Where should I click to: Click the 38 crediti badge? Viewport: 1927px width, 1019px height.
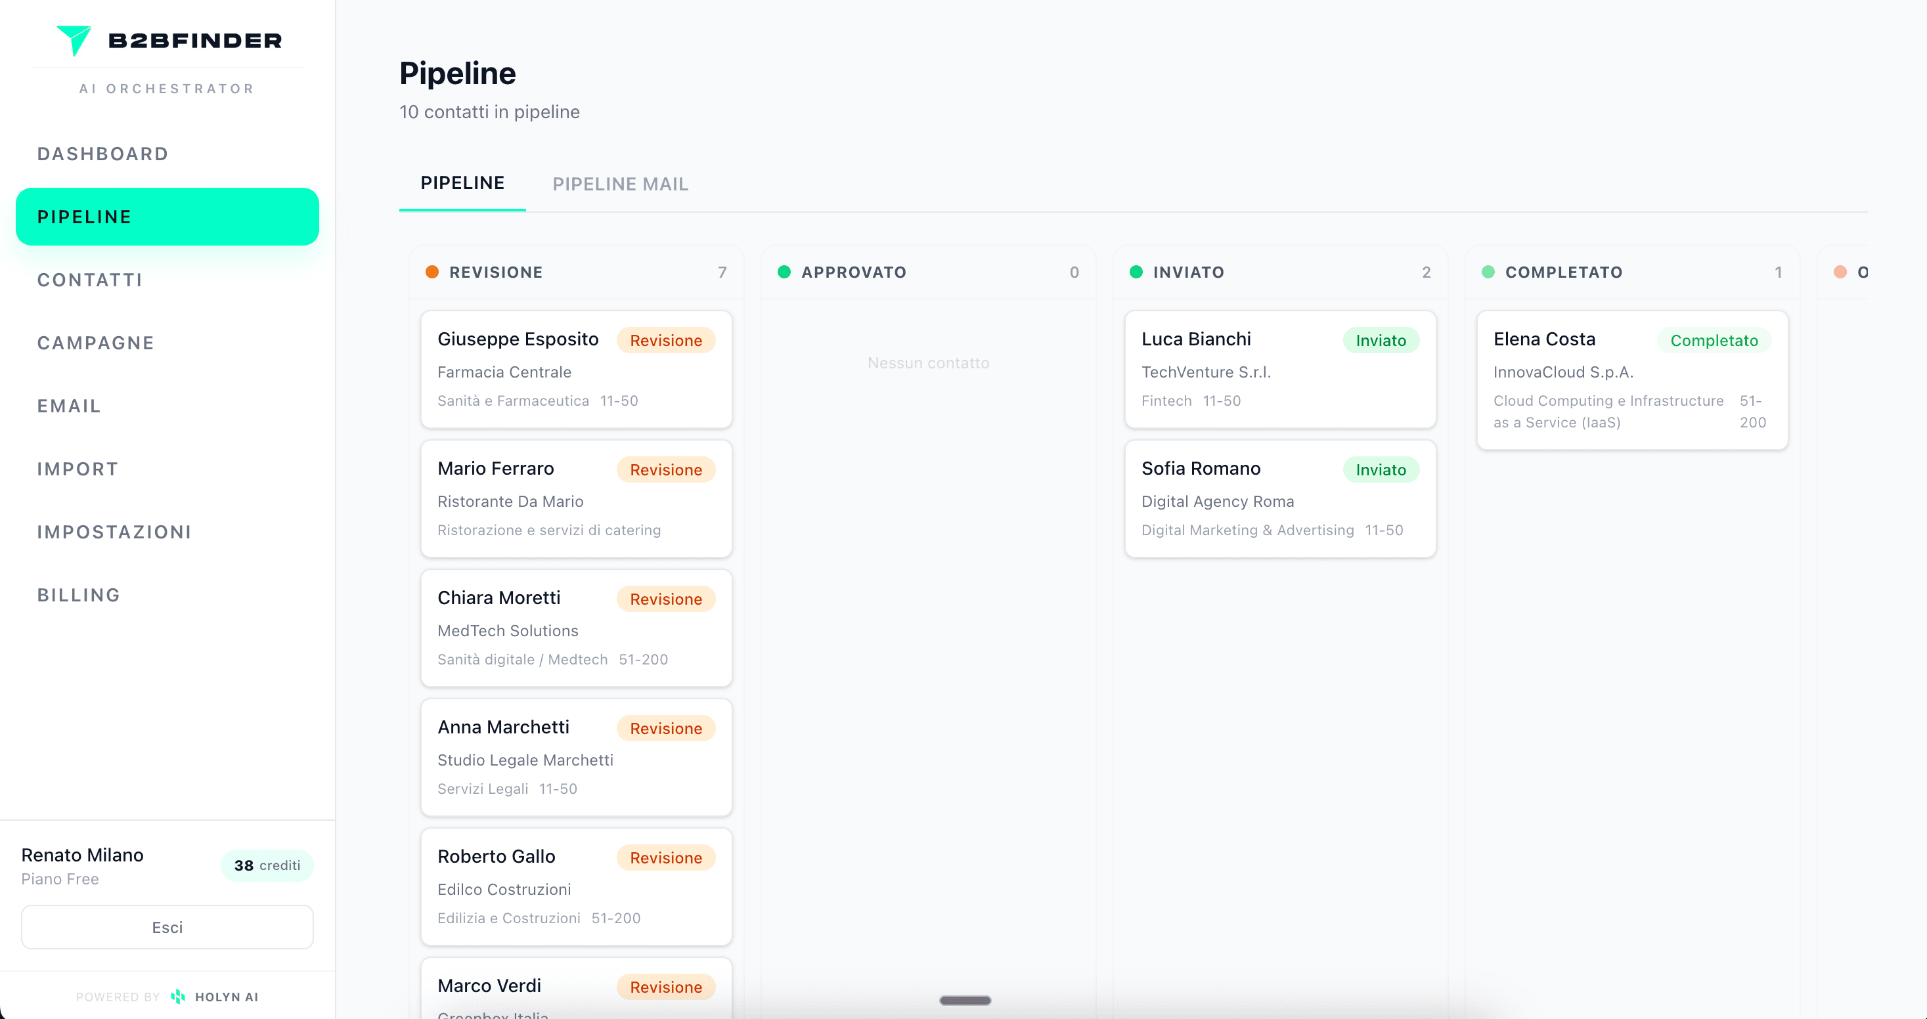pos(267,865)
